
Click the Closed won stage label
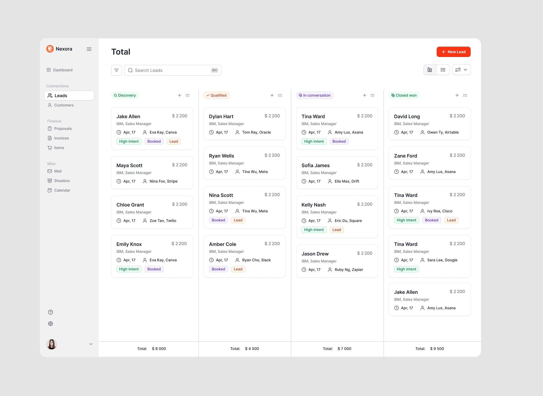pyautogui.click(x=404, y=95)
